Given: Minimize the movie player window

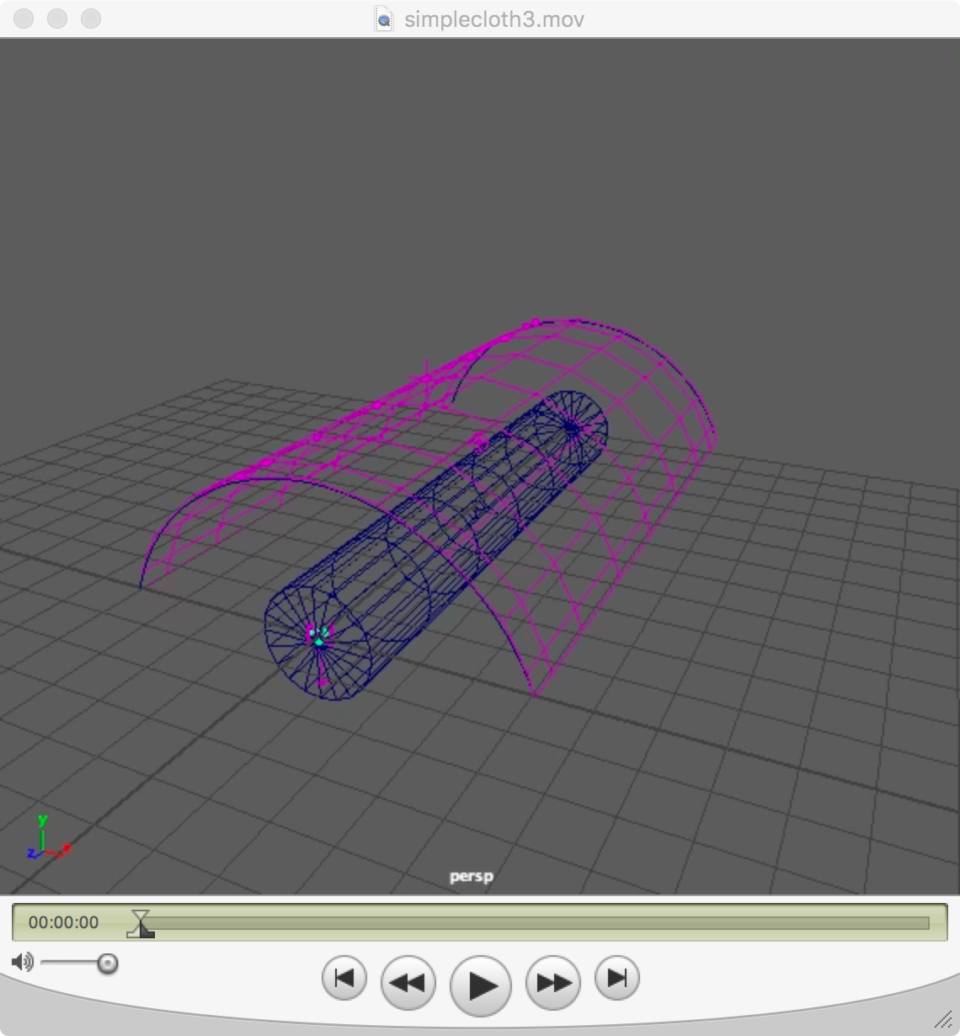Looking at the screenshot, I should click(57, 19).
